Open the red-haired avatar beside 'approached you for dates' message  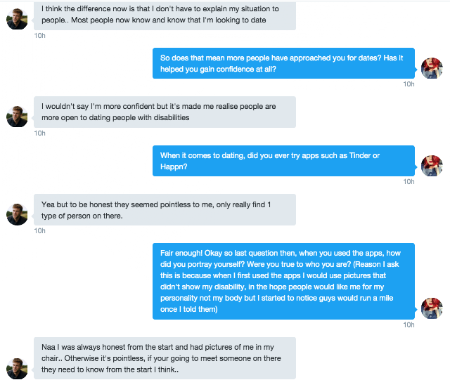(432, 68)
